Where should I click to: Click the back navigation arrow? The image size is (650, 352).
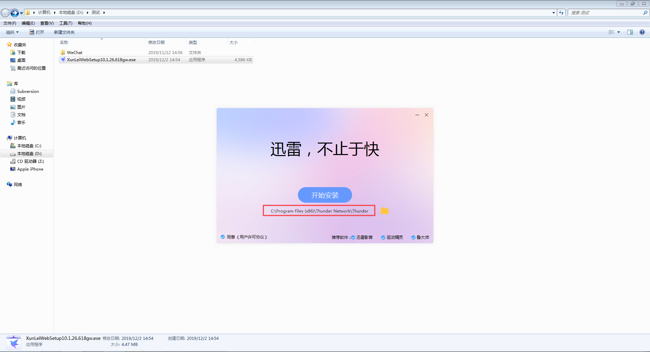point(5,12)
